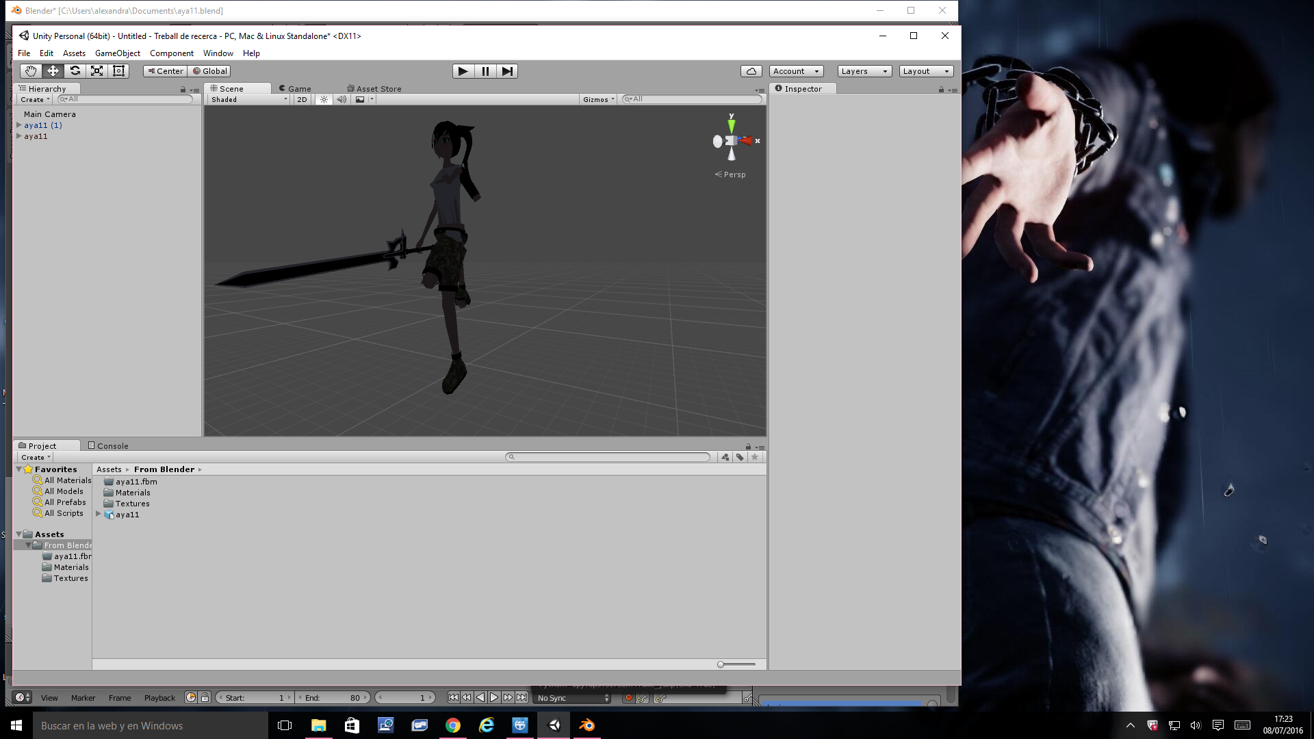
Task: Select the Hand tool
Action: tap(30, 71)
